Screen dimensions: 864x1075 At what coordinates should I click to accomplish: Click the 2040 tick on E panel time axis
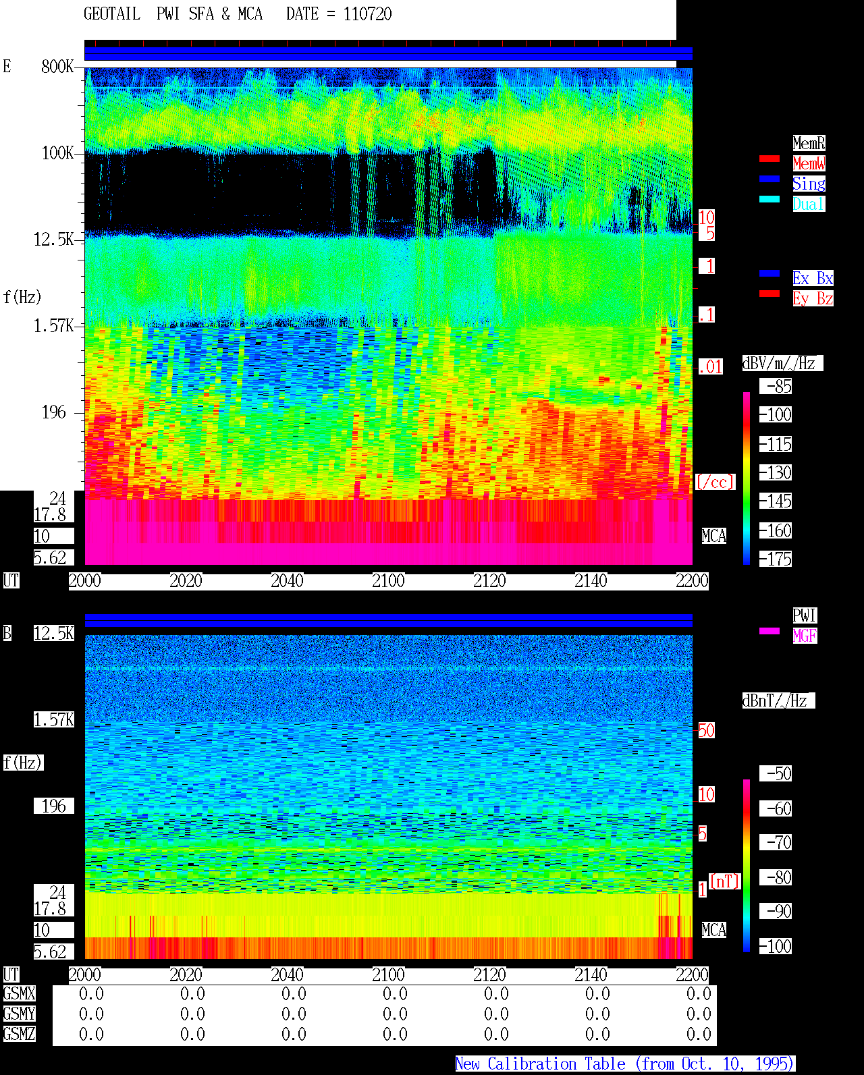tap(287, 580)
